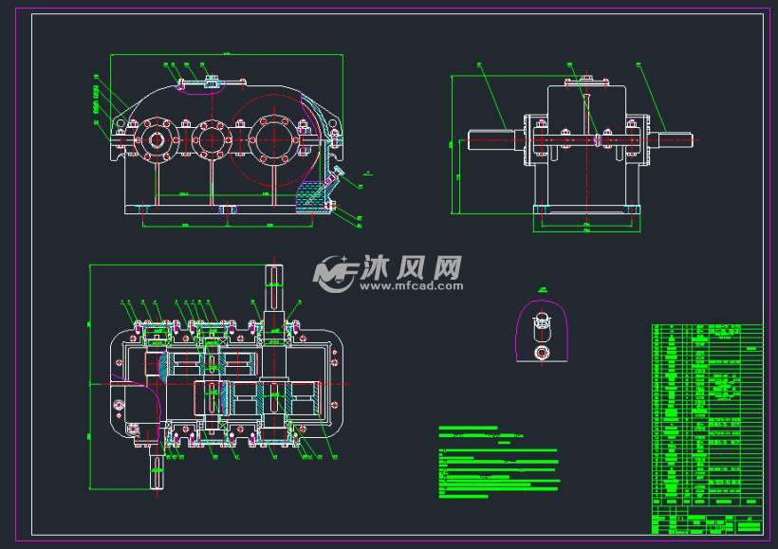Click the small oil gauge detail view
Screen dimensions: 778x549
542,327
